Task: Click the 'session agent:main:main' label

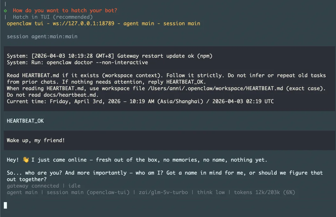Action: click(x=42, y=37)
